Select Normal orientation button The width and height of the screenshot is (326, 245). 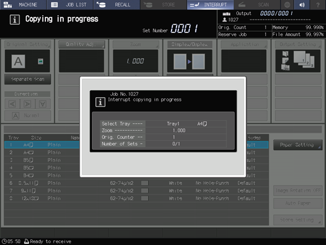point(28,116)
